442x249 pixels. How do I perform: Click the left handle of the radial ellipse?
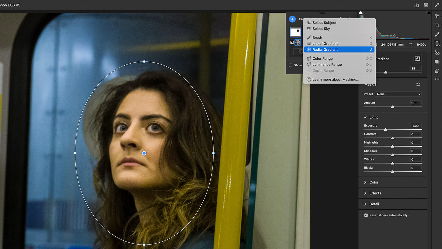click(75, 153)
